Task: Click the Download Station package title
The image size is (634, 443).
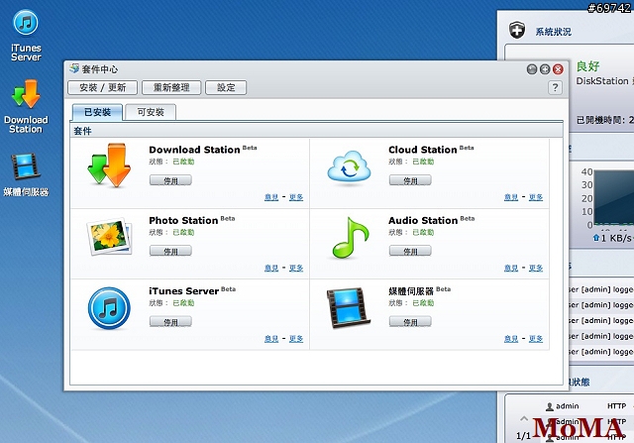Action: (x=194, y=150)
